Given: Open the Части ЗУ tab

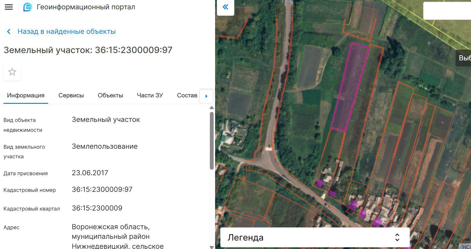Looking at the screenshot, I should (150, 95).
